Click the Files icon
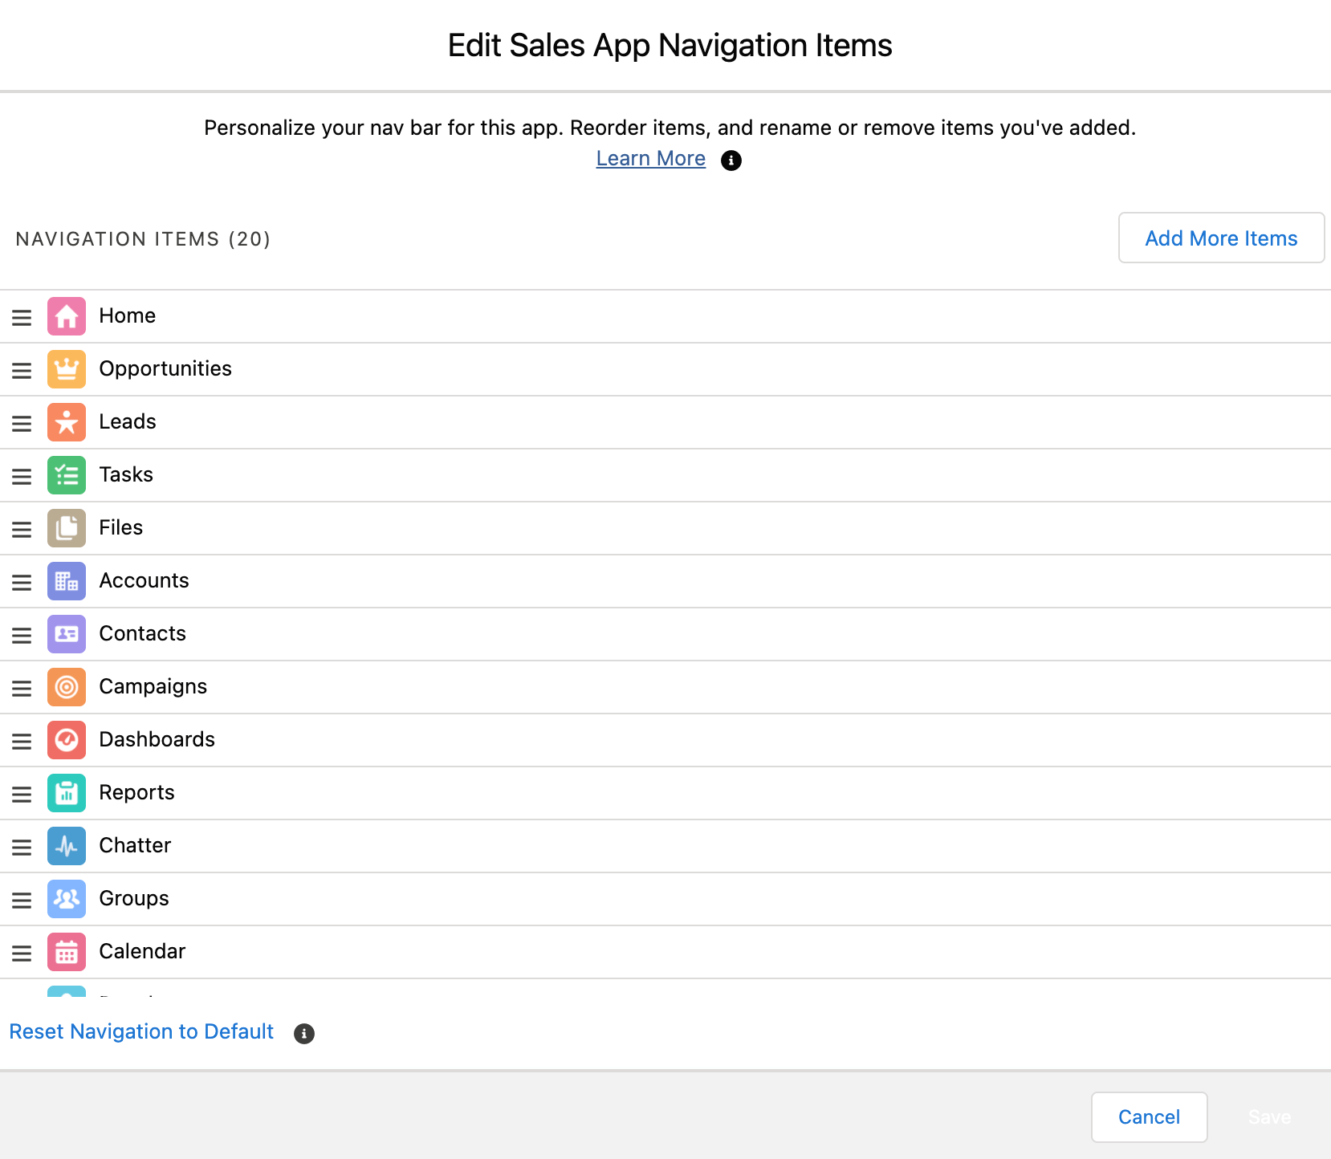 66,528
